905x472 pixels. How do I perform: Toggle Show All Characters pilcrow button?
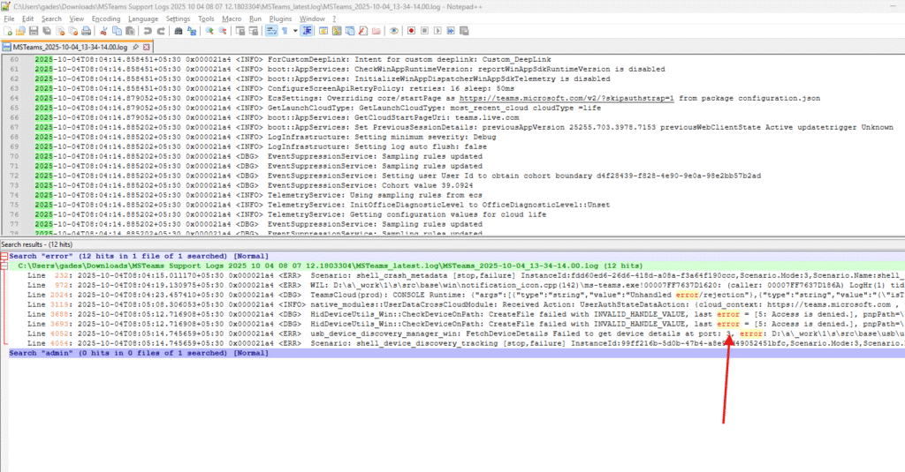click(x=284, y=31)
